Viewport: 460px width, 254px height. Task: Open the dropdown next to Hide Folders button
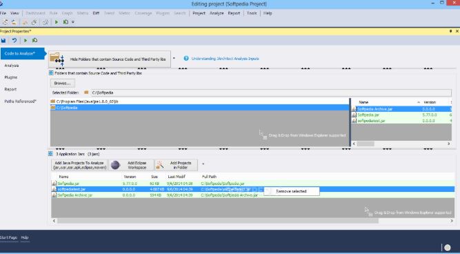(174, 58)
